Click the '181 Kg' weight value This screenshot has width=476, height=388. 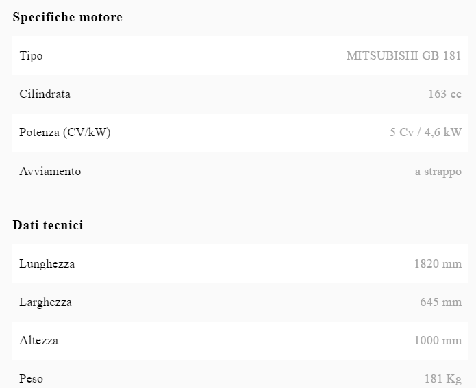tap(442, 378)
